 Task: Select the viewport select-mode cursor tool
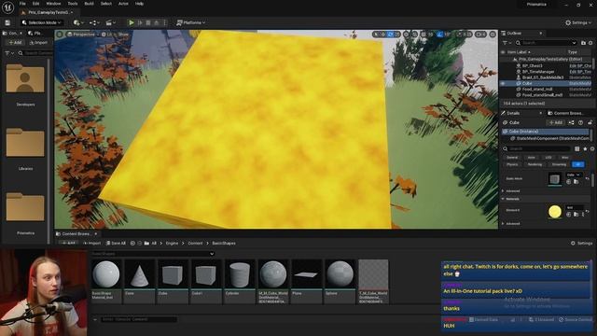click(376, 35)
